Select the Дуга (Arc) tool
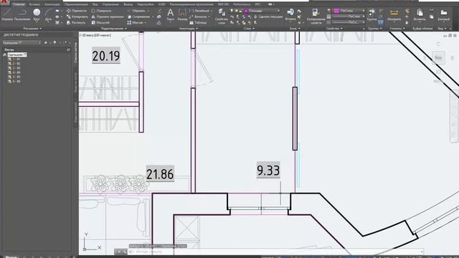Viewport: 459px width, 258px height. [x=48, y=14]
